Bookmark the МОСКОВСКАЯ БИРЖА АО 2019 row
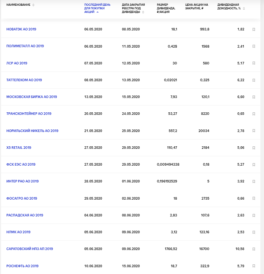The height and width of the screenshot is (274, 264). tap(254, 97)
